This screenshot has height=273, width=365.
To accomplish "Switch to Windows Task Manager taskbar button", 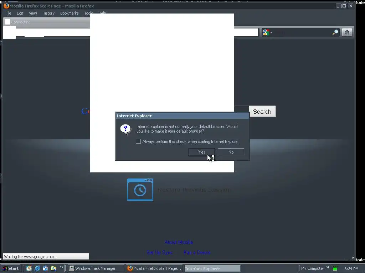I will 96,268.
